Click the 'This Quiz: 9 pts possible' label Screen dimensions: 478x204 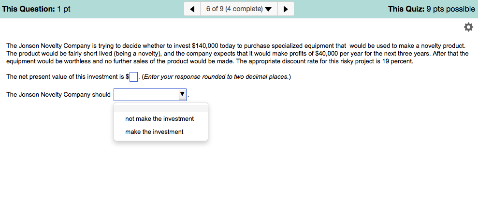(431, 9)
